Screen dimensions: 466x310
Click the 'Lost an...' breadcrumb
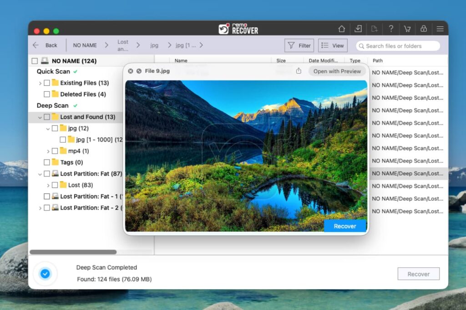click(123, 45)
